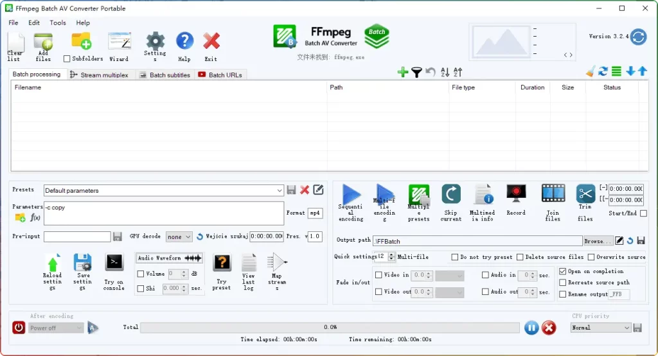The width and height of the screenshot is (658, 356).
Task: Open Multiple presets encoding
Action: pos(418,203)
